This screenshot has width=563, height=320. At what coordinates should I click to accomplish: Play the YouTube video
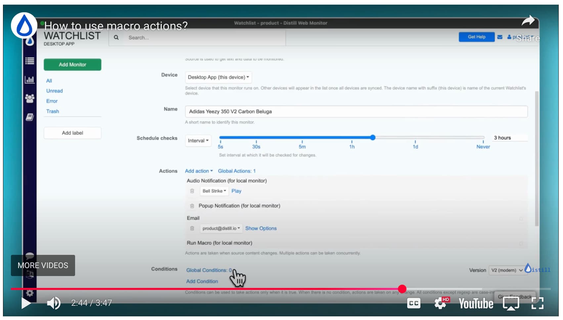click(26, 303)
